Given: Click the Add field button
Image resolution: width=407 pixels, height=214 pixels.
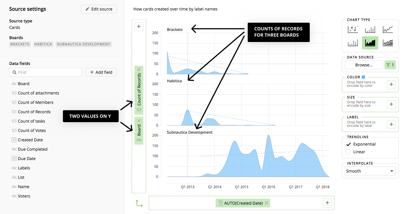Looking at the screenshot, I should tap(101, 72).
